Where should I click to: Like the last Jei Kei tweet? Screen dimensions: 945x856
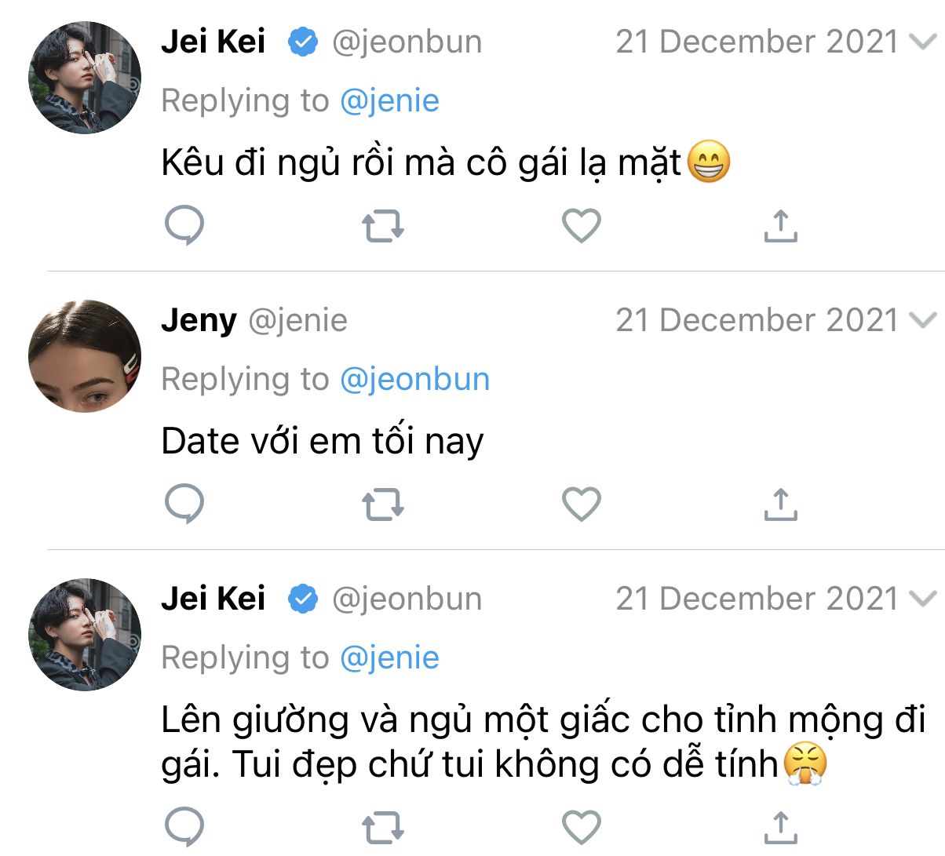(x=582, y=827)
